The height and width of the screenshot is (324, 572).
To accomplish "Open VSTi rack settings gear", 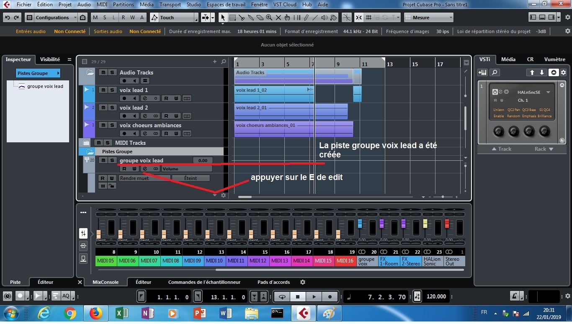I will [x=563, y=72].
